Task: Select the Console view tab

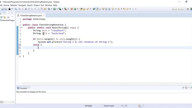Action: (x=23, y=88)
